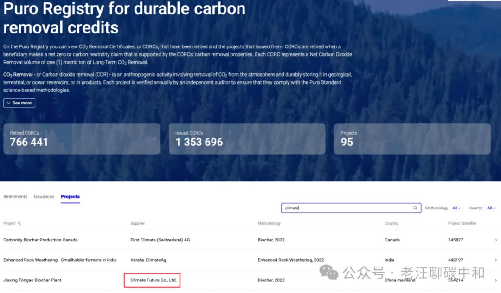
Task: Open the Methodology filter dropdown
Action: 457,208
